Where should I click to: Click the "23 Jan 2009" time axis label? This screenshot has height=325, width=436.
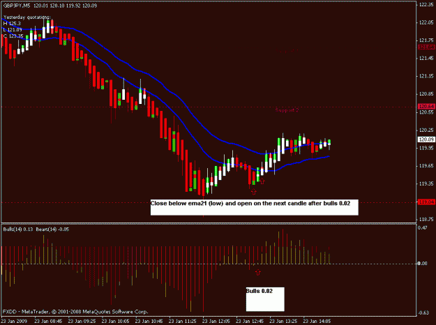click(14, 321)
